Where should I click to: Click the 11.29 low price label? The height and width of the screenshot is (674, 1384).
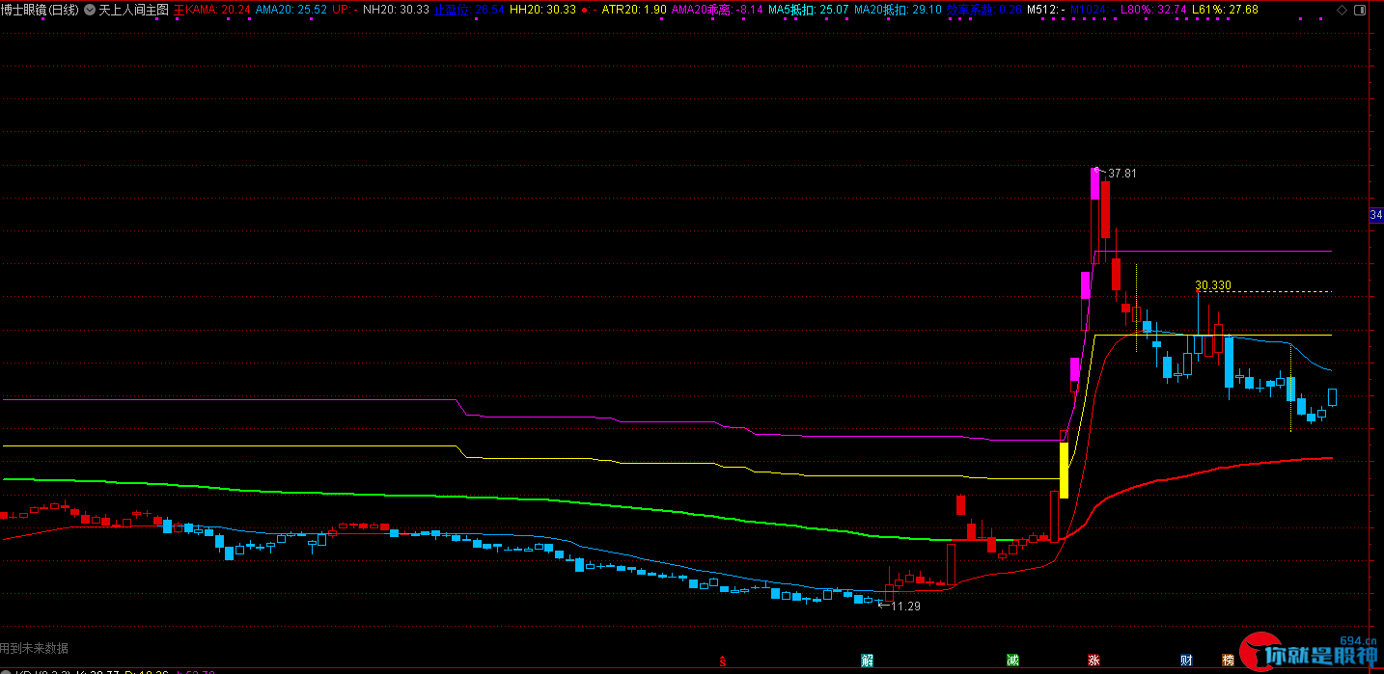click(x=905, y=607)
